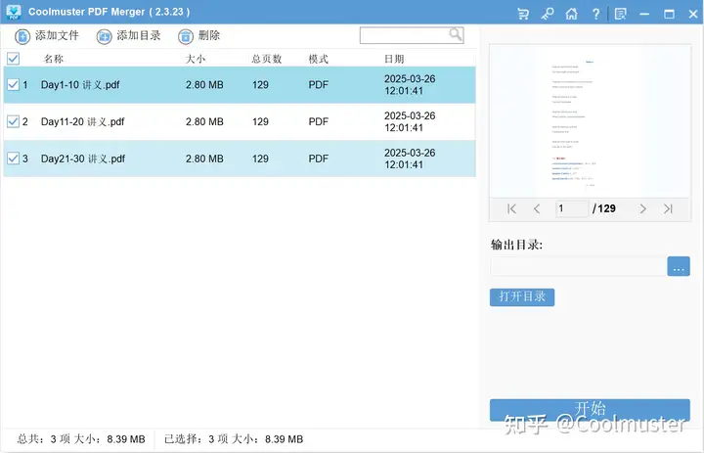
Task: Sort by the 总页数 column header
Action: tap(266, 59)
